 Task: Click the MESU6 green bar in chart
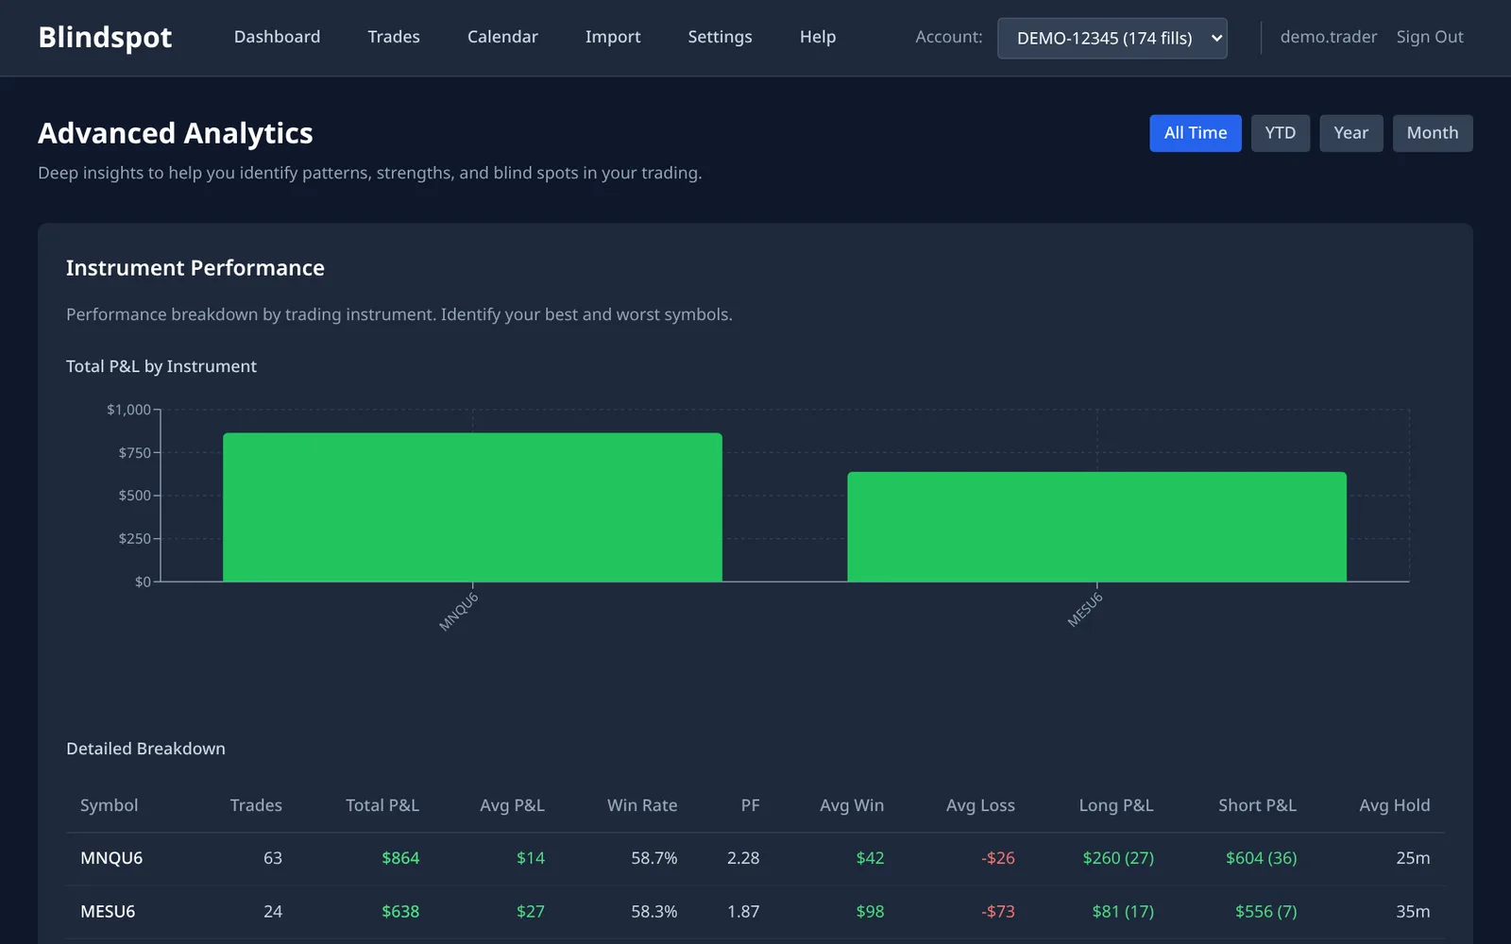point(1096,527)
